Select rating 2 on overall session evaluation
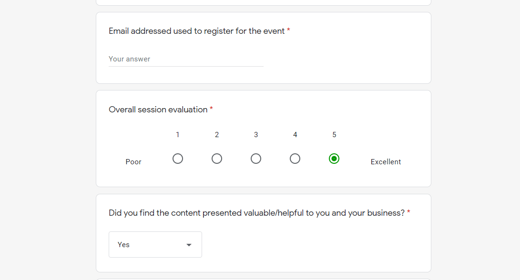Image resolution: width=520 pixels, height=280 pixels. pos(217,159)
